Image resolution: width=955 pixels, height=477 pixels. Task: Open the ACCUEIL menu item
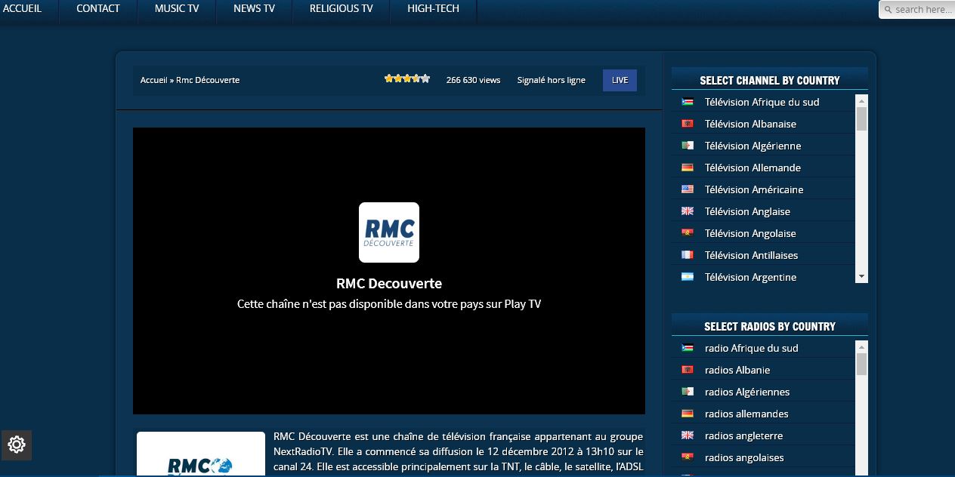pos(23,8)
